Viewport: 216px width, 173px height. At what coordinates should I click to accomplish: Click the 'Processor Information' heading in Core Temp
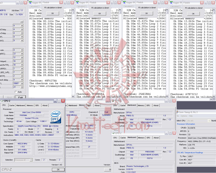tap(186, 124)
